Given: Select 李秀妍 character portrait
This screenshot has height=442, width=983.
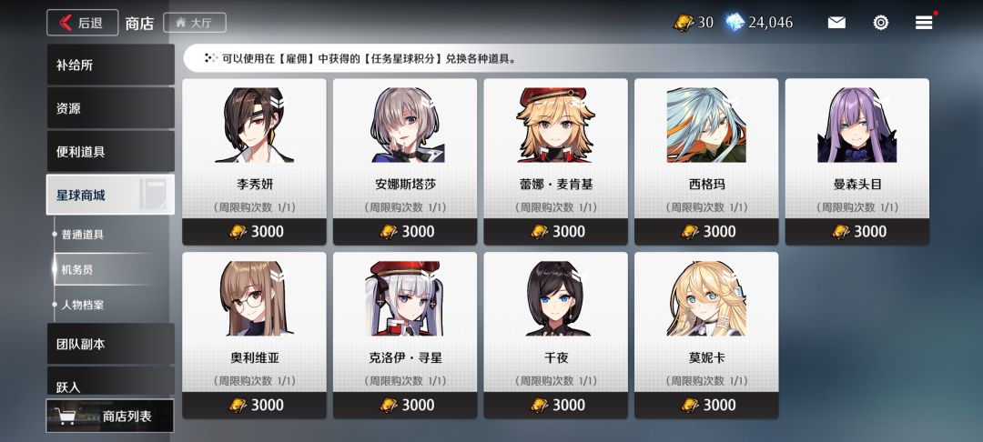Looking at the screenshot, I should 254,126.
